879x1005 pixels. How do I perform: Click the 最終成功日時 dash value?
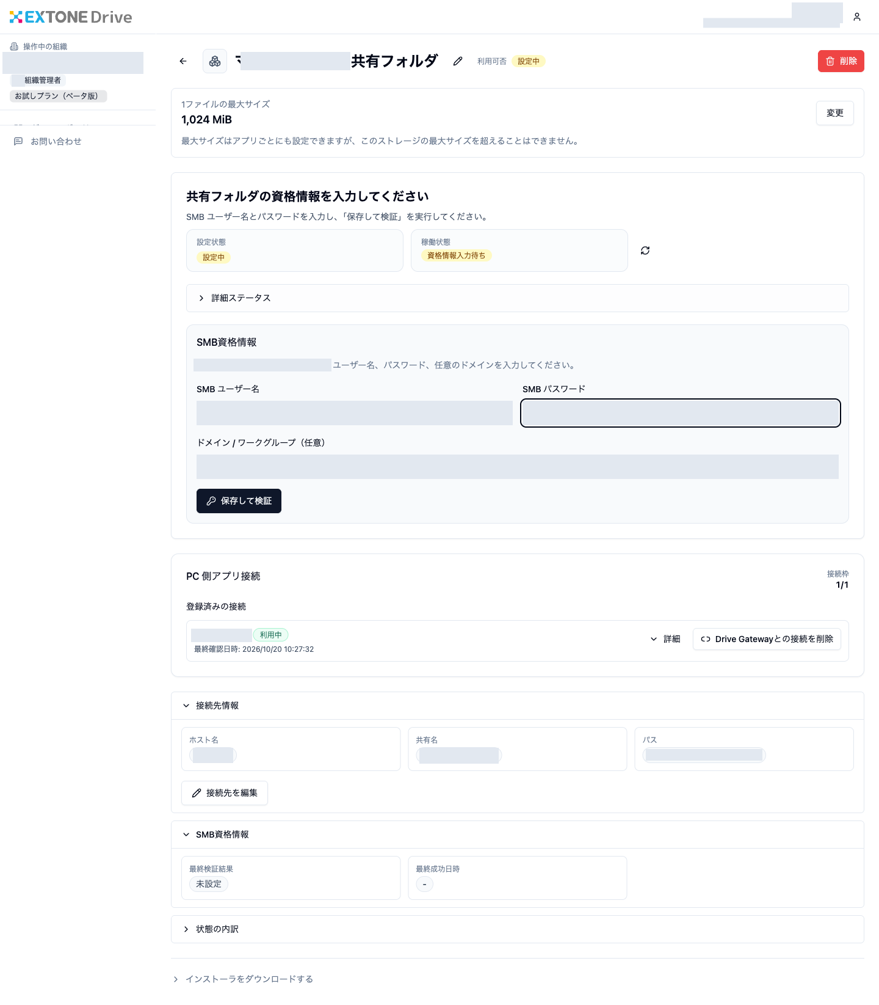pos(425,884)
